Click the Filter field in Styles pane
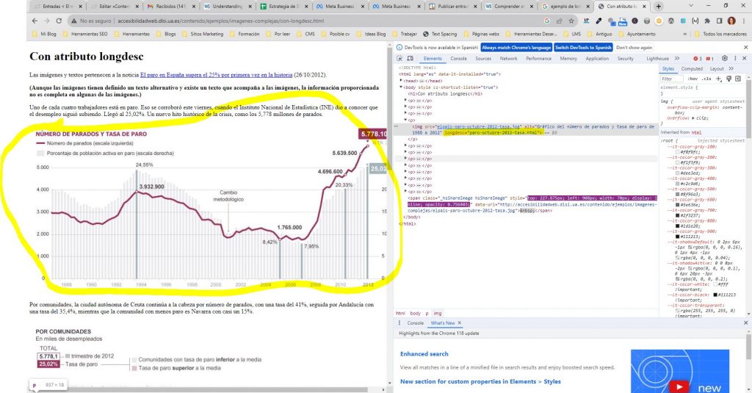 [x=672, y=79]
